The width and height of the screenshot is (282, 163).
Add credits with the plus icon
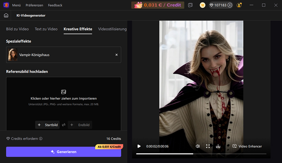click(230, 5)
